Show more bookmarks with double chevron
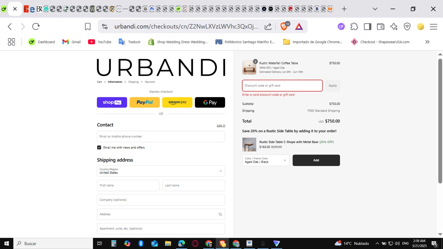Viewport: 443px width, 249px height. [x=427, y=42]
